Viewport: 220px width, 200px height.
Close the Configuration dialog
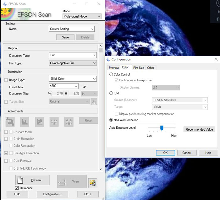216,59
